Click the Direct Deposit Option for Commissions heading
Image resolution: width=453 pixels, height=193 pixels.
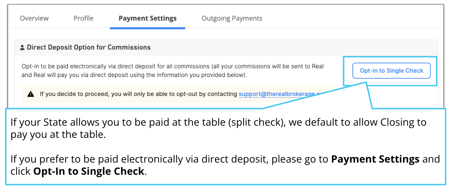pos(89,47)
